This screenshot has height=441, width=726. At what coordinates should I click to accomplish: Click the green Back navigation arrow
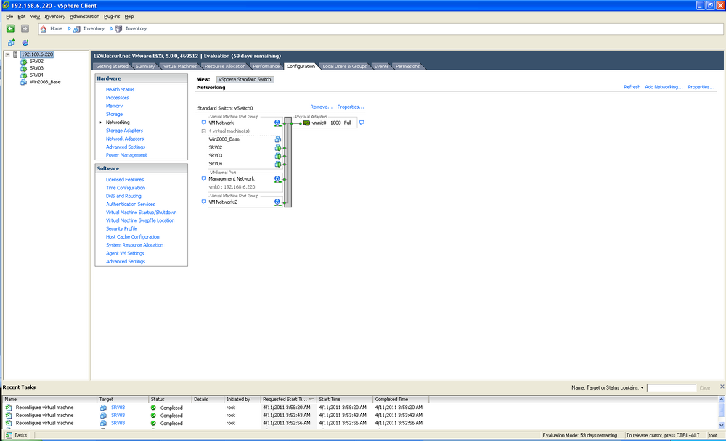coord(10,29)
